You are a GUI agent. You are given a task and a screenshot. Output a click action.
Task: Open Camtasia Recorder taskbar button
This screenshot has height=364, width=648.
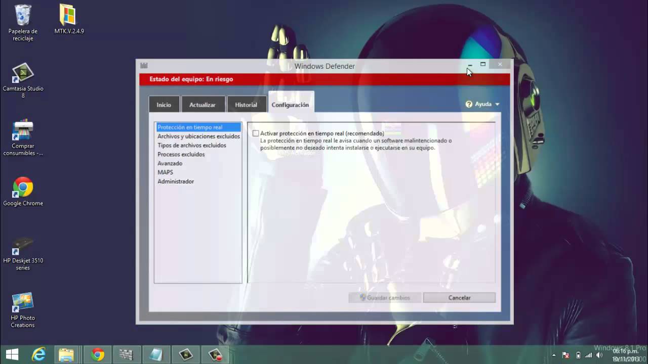point(215,354)
